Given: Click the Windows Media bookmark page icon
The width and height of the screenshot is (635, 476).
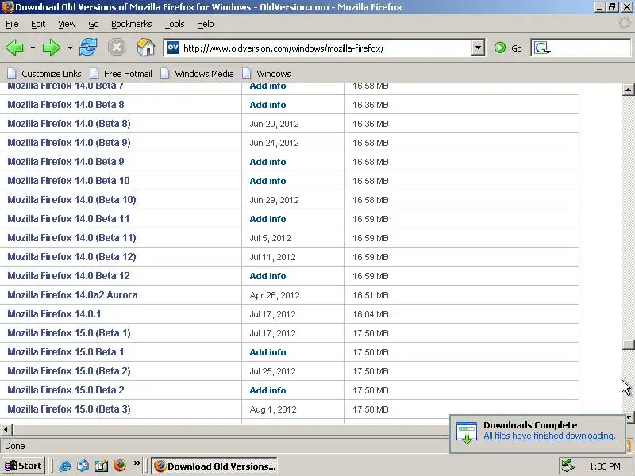Looking at the screenshot, I should pyautogui.click(x=165, y=73).
